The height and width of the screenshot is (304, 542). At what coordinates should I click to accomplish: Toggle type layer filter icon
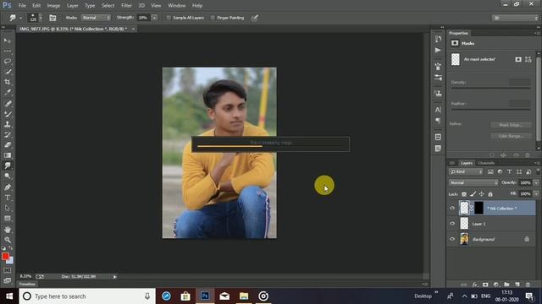pyautogui.click(x=509, y=171)
